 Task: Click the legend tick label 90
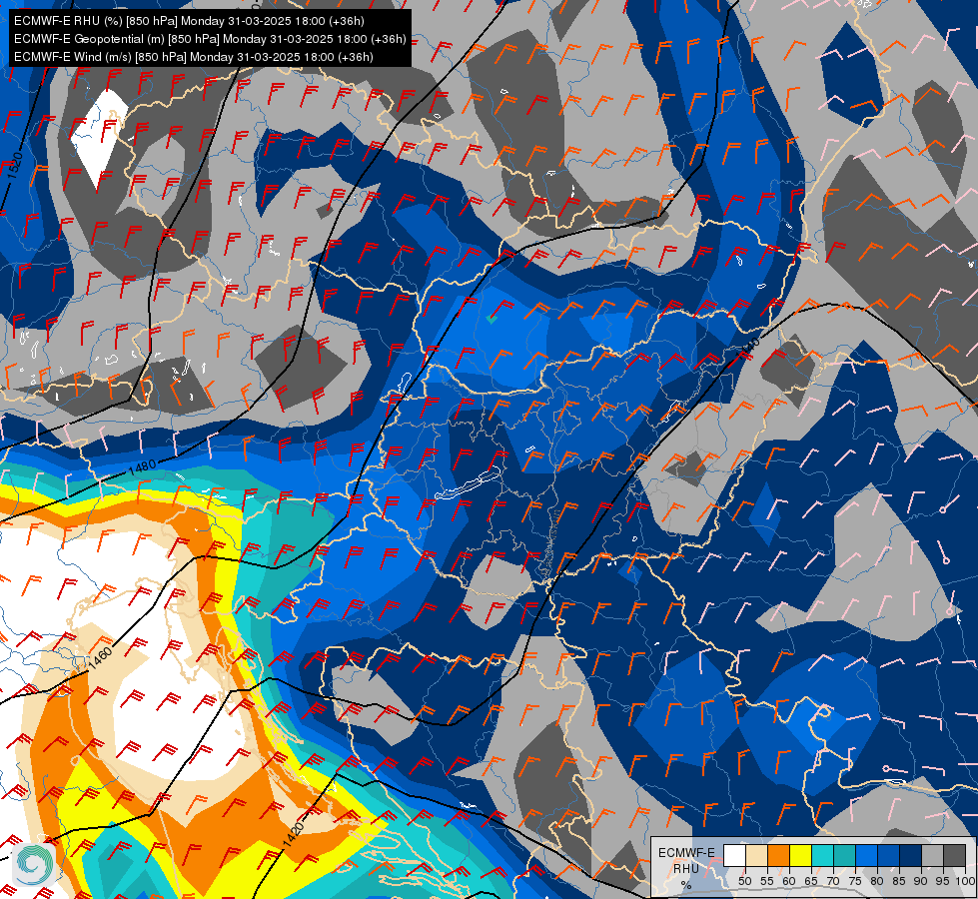click(921, 881)
